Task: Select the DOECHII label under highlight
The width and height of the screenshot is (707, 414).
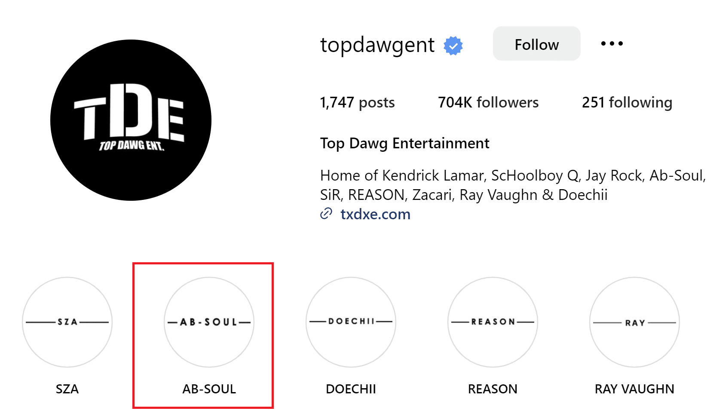Action: click(351, 389)
